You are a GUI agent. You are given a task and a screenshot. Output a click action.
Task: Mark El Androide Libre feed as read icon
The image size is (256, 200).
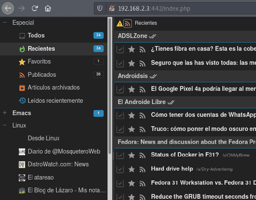pos(171,102)
